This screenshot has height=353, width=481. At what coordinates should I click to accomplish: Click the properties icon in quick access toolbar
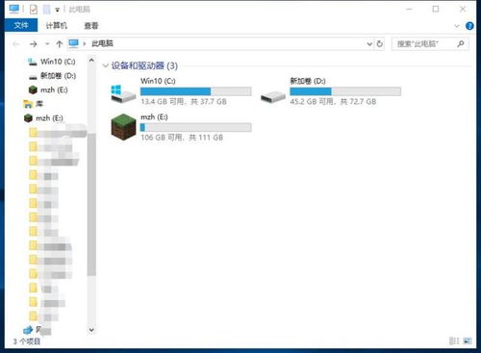click(x=34, y=10)
